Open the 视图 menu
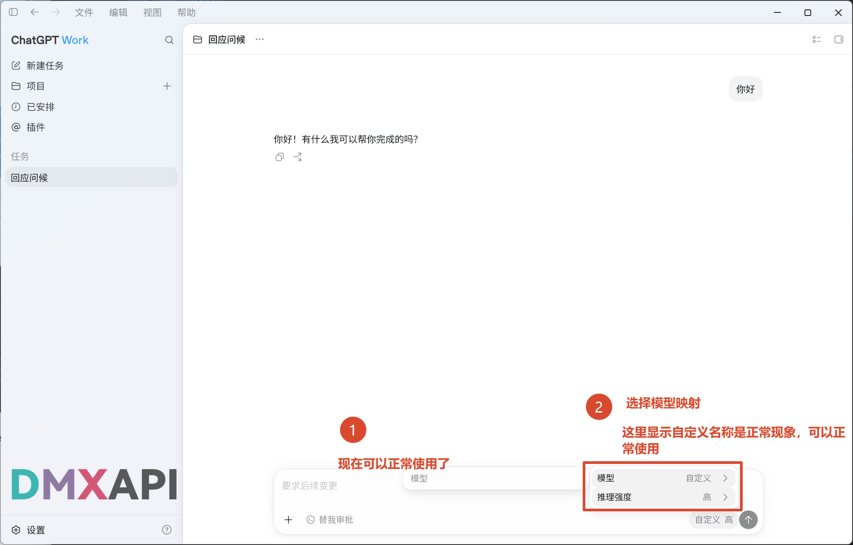Image resolution: width=853 pixels, height=545 pixels. click(x=152, y=12)
